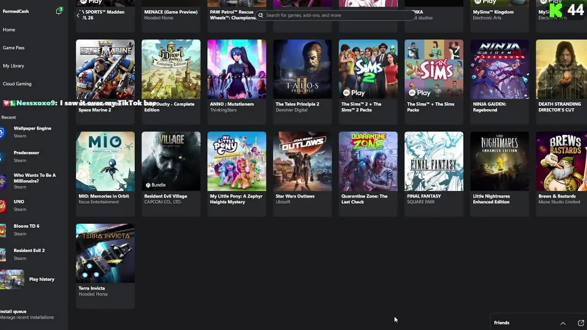This screenshot has width=587, height=330.
Task: Open FINAL FANTASY cover art
Action: pyautogui.click(x=434, y=161)
